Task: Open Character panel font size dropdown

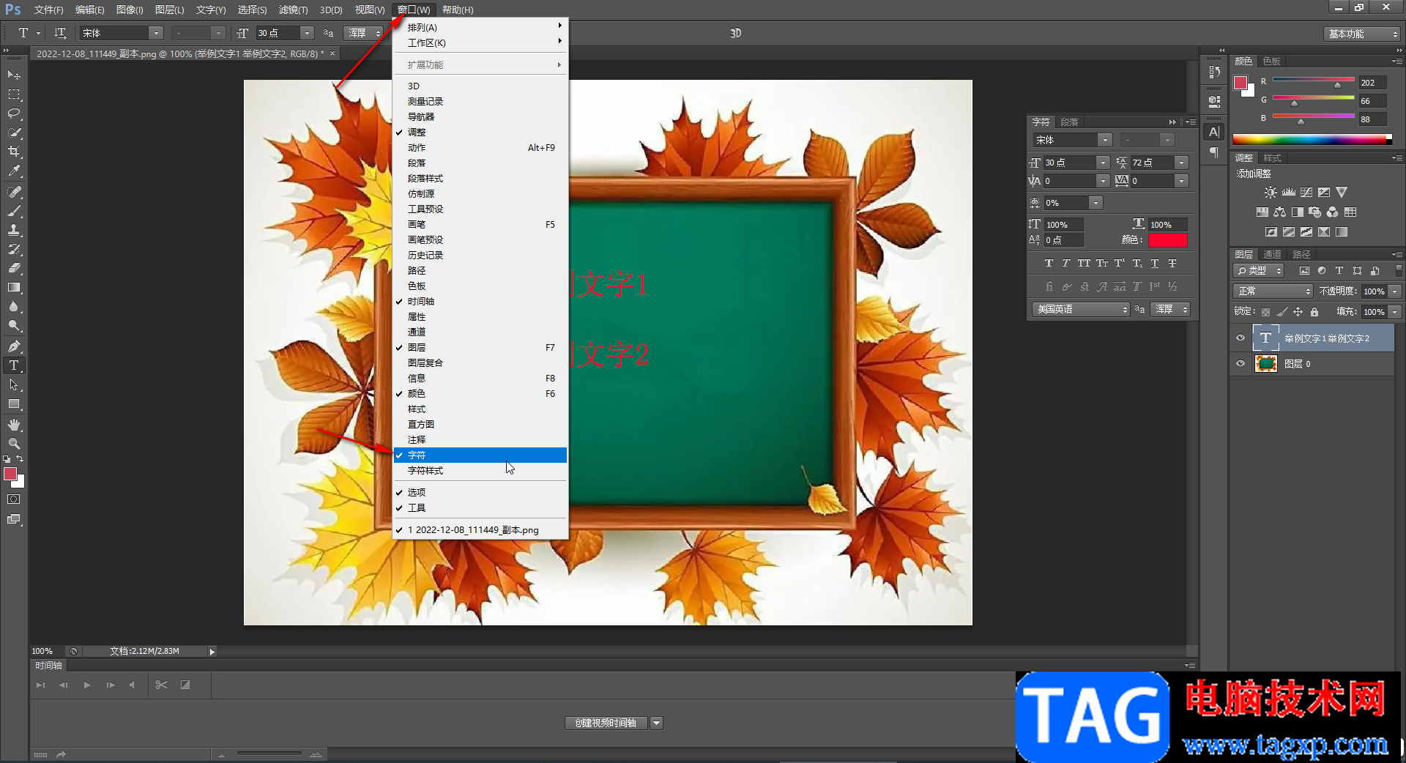Action: coord(1103,163)
